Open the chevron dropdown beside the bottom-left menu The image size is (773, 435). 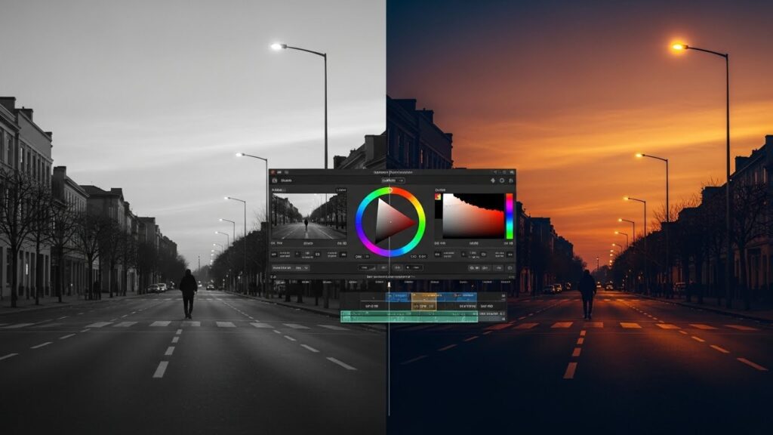coord(305,268)
